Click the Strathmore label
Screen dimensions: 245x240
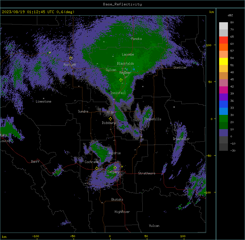(x=147, y=173)
